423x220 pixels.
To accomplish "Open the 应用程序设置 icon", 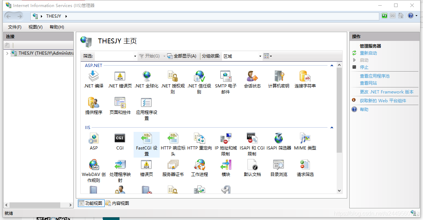I will coord(147,109).
